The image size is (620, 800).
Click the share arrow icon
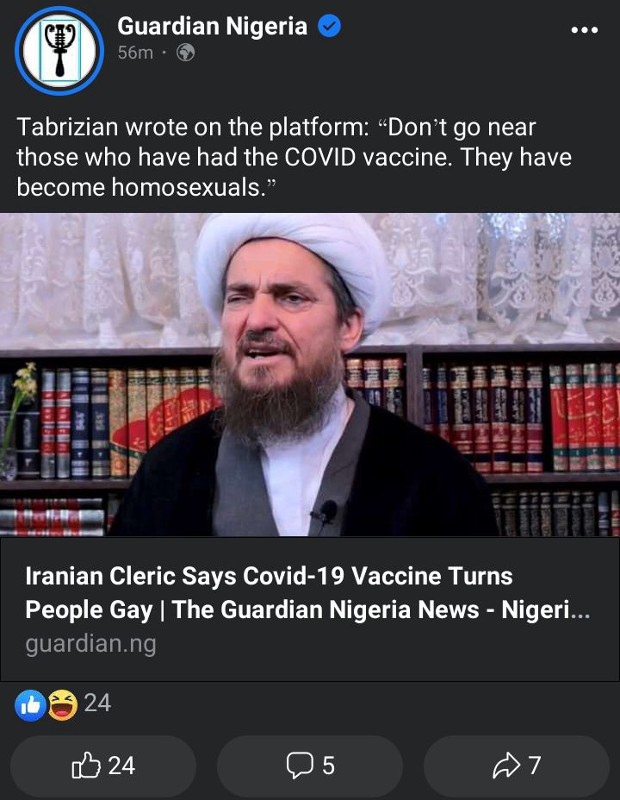[x=506, y=766]
